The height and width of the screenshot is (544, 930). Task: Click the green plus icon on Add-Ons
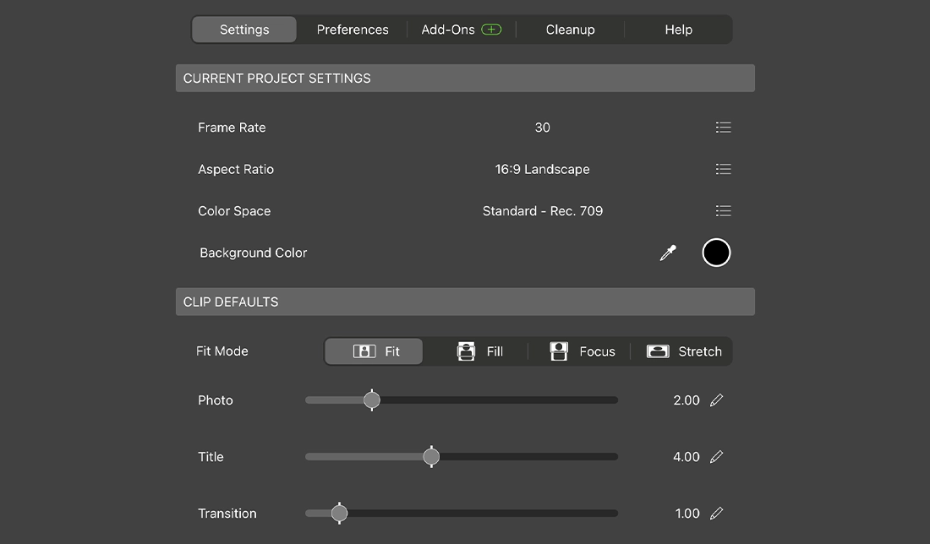(491, 30)
